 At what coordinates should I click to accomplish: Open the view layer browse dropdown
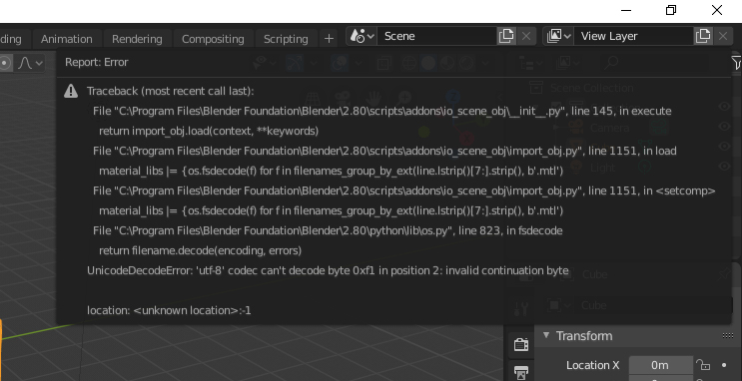coord(559,36)
